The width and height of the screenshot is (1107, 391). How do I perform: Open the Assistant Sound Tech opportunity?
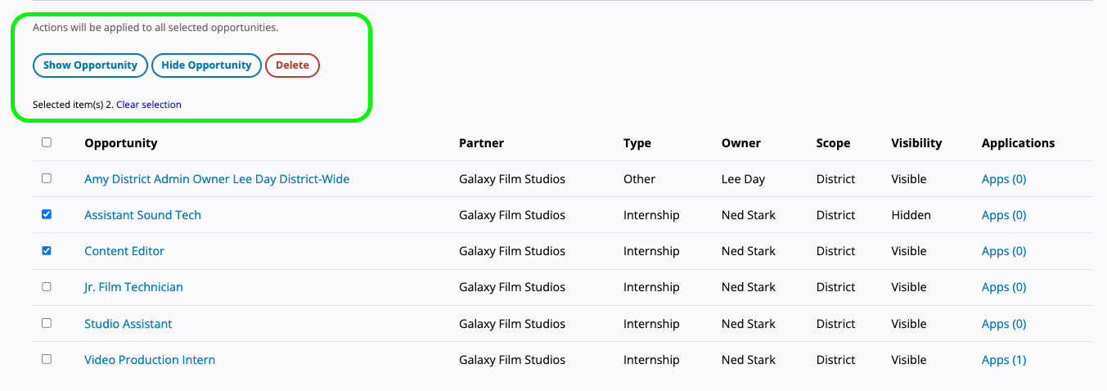pos(142,215)
